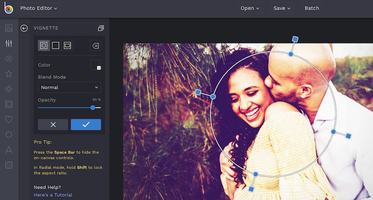Apply the vignette with the blue checkmark button
Viewport: 373px width, 200px height.
[86, 125]
